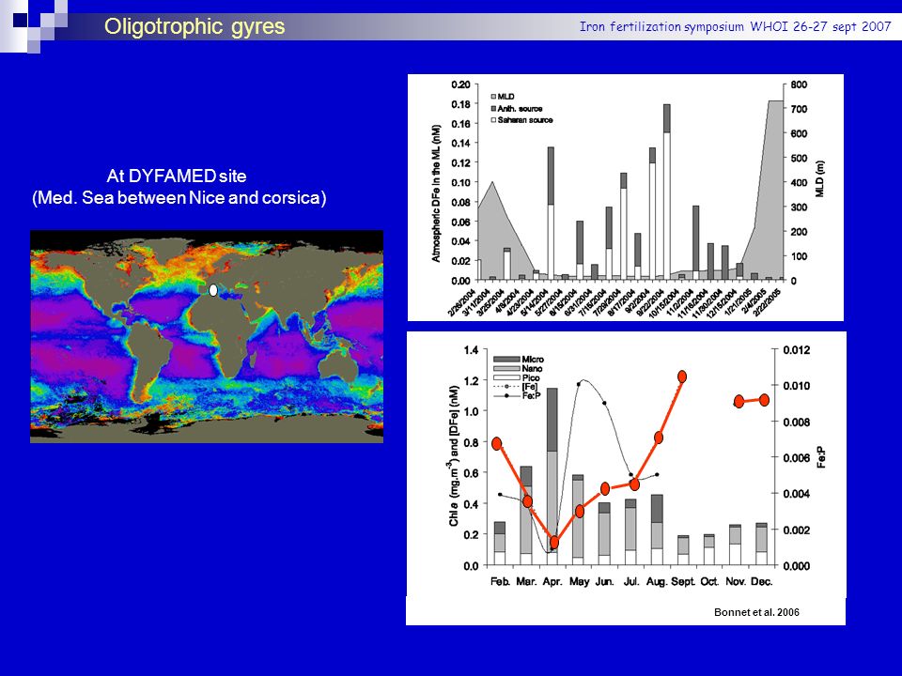Click the 'Aug.' month label
Image resolution: width=902 pixels, height=676 pixels.
657,581
